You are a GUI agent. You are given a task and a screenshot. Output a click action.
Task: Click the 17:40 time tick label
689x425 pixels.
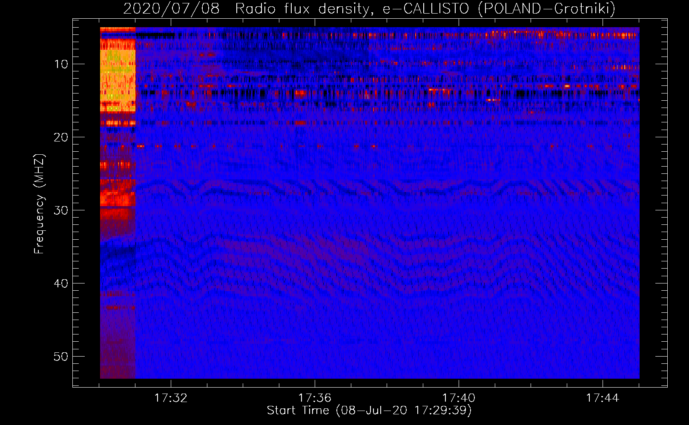click(459, 398)
